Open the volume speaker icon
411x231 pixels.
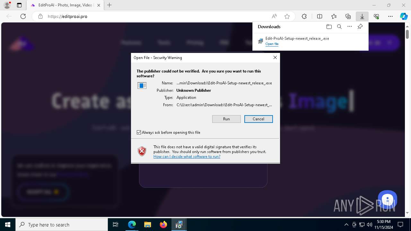[369, 225]
